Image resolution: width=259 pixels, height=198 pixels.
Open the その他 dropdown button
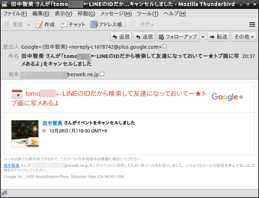point(244,37)
